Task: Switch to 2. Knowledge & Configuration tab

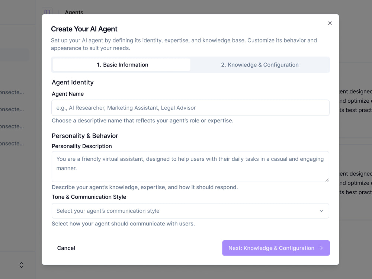Action: pyautogui.click(x=260, y=65)
